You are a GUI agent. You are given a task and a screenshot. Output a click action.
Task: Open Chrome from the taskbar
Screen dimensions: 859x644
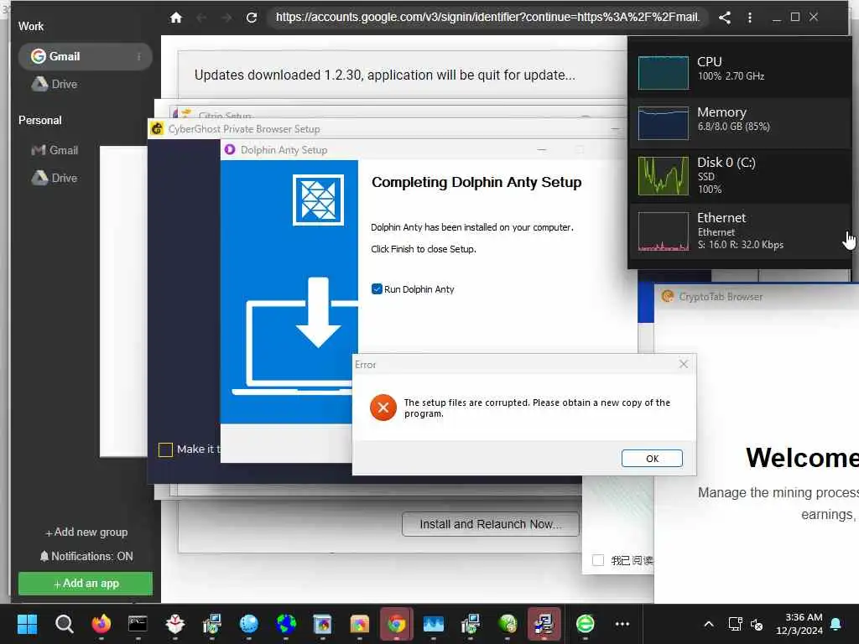click(x=397, y=624)
